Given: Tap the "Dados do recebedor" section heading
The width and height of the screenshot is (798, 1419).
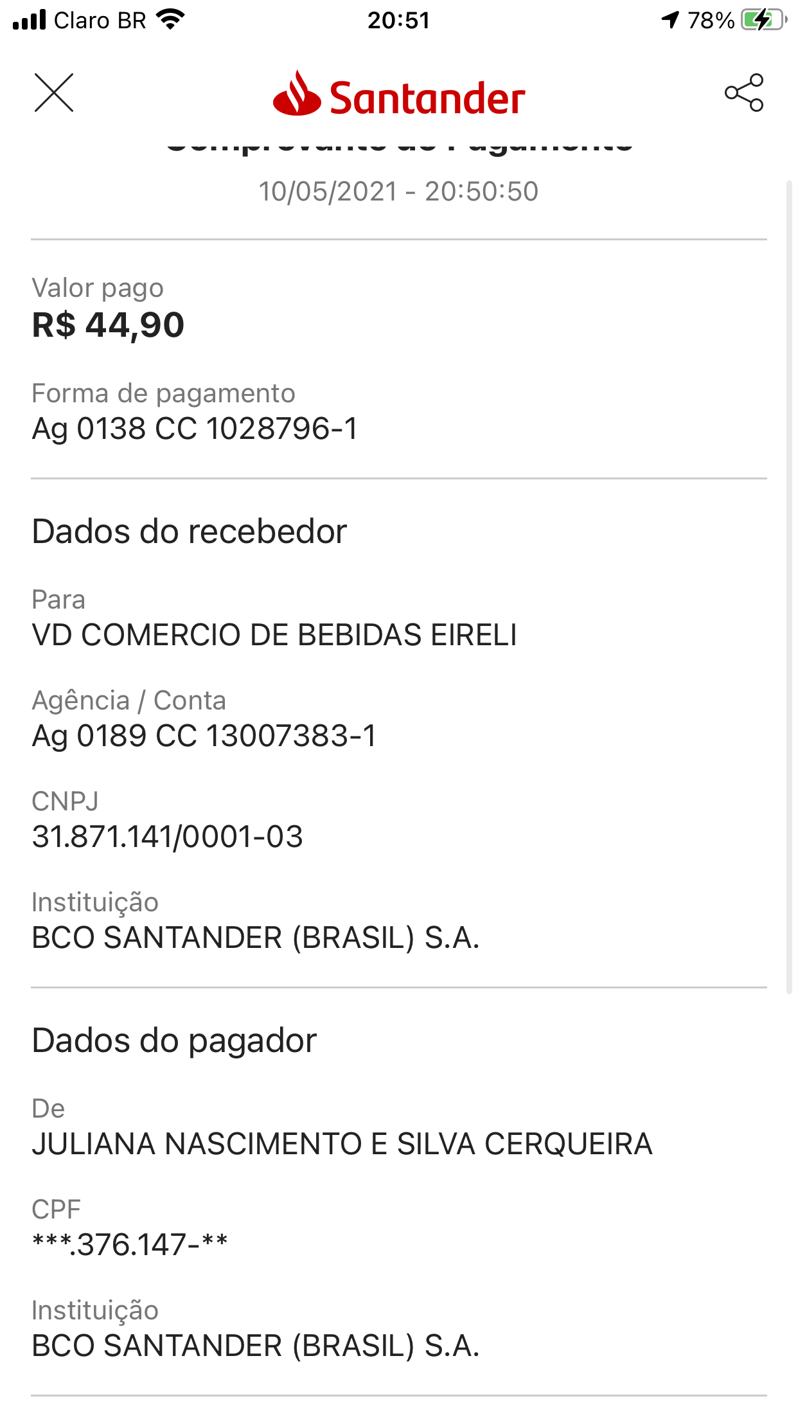Looking at the screenshot, I should click(190, 531).
